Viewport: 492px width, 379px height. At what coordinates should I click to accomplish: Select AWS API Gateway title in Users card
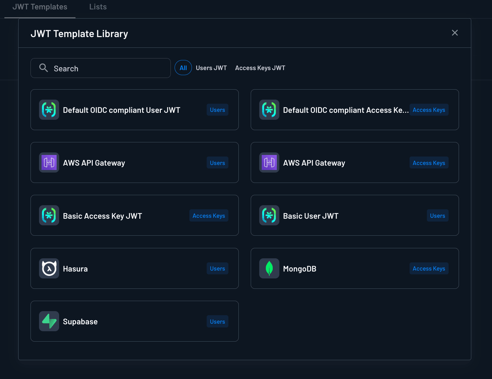pos(94,163)
